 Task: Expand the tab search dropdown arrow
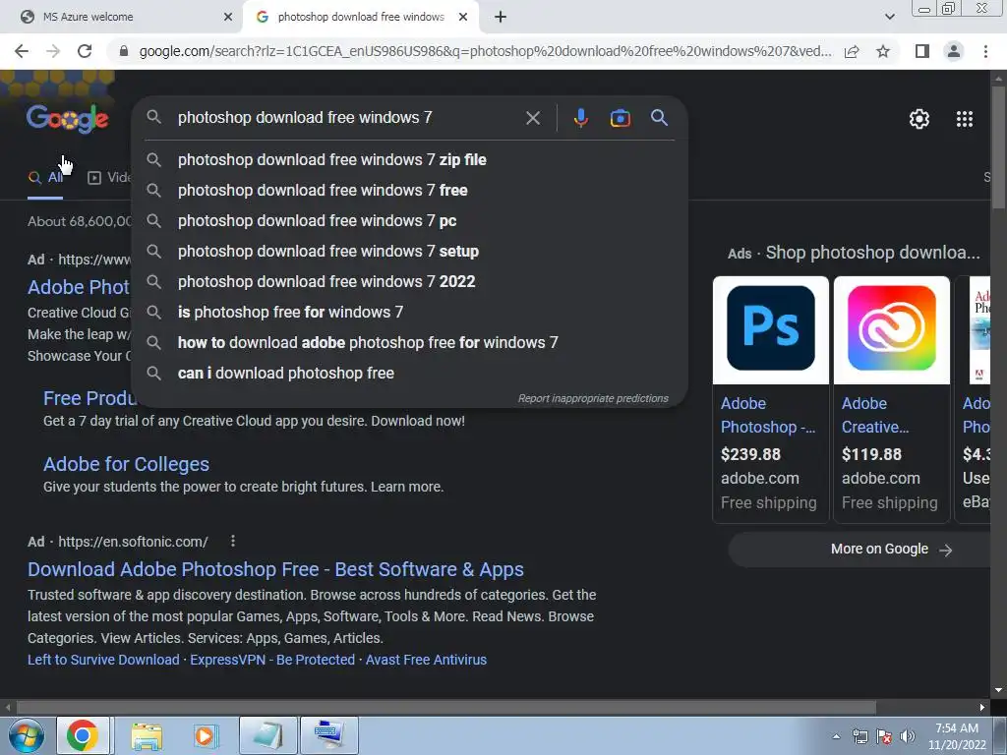point(889,17)
